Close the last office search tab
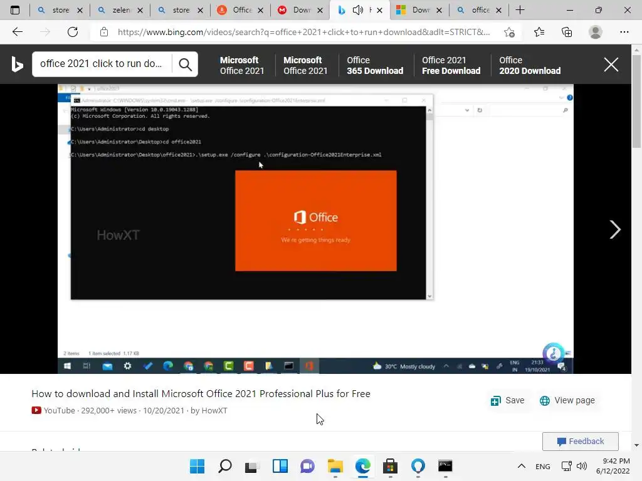The height and width of the screenshot is (481, 642). point(498,10)
